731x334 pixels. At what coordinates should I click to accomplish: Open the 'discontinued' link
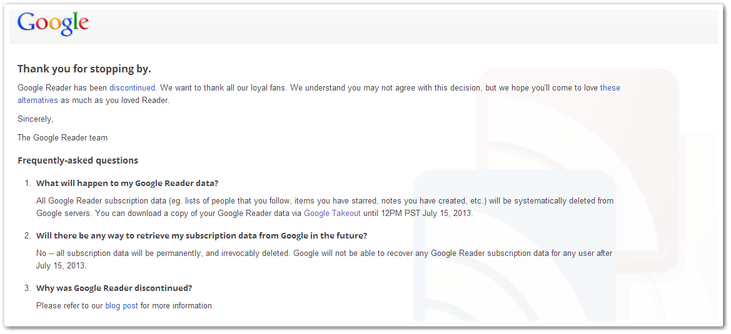pos(133,87)
